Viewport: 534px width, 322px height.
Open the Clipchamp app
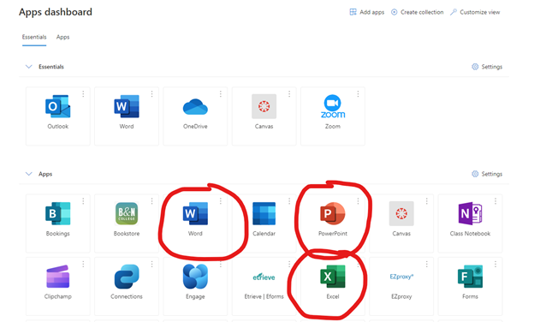coord(58,287)
